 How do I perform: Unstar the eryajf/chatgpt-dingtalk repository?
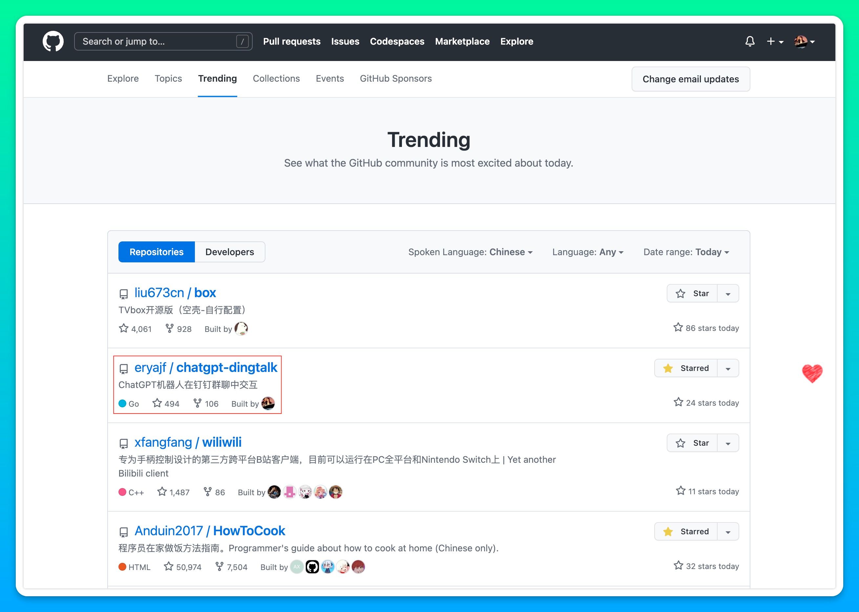point(686,368)
